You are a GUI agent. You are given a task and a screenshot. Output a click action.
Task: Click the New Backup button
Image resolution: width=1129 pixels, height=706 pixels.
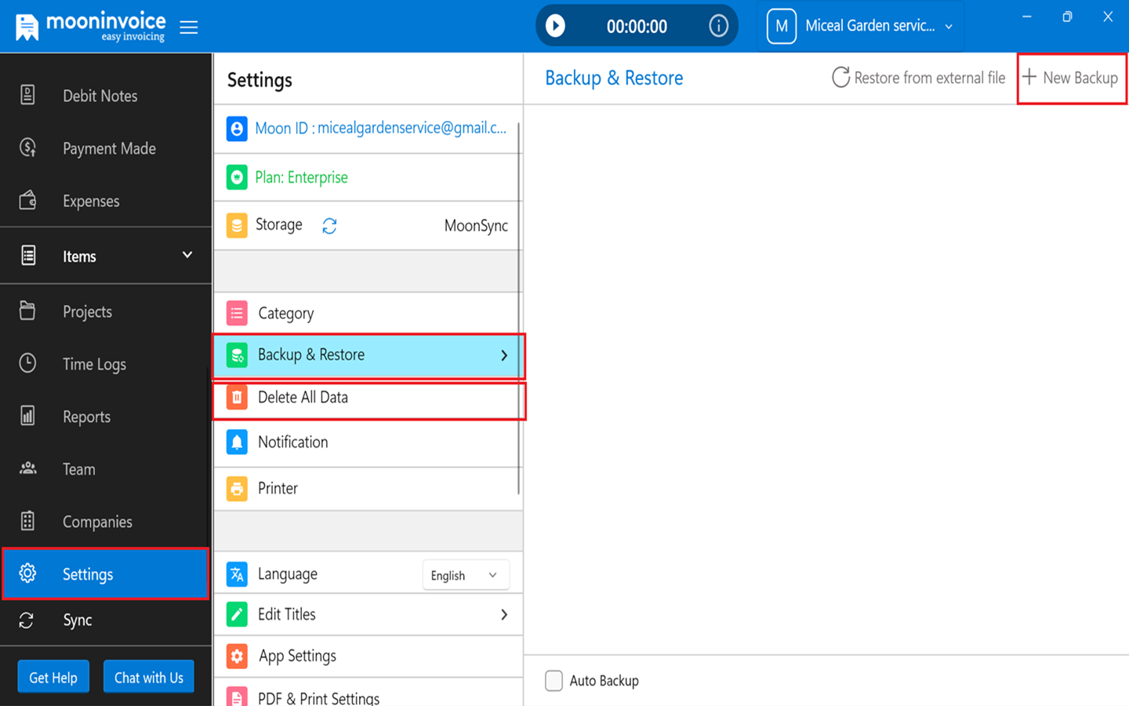[1072, 78]
